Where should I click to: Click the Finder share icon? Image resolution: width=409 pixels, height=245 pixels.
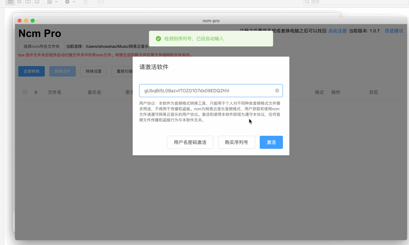(x=86, y=2)
